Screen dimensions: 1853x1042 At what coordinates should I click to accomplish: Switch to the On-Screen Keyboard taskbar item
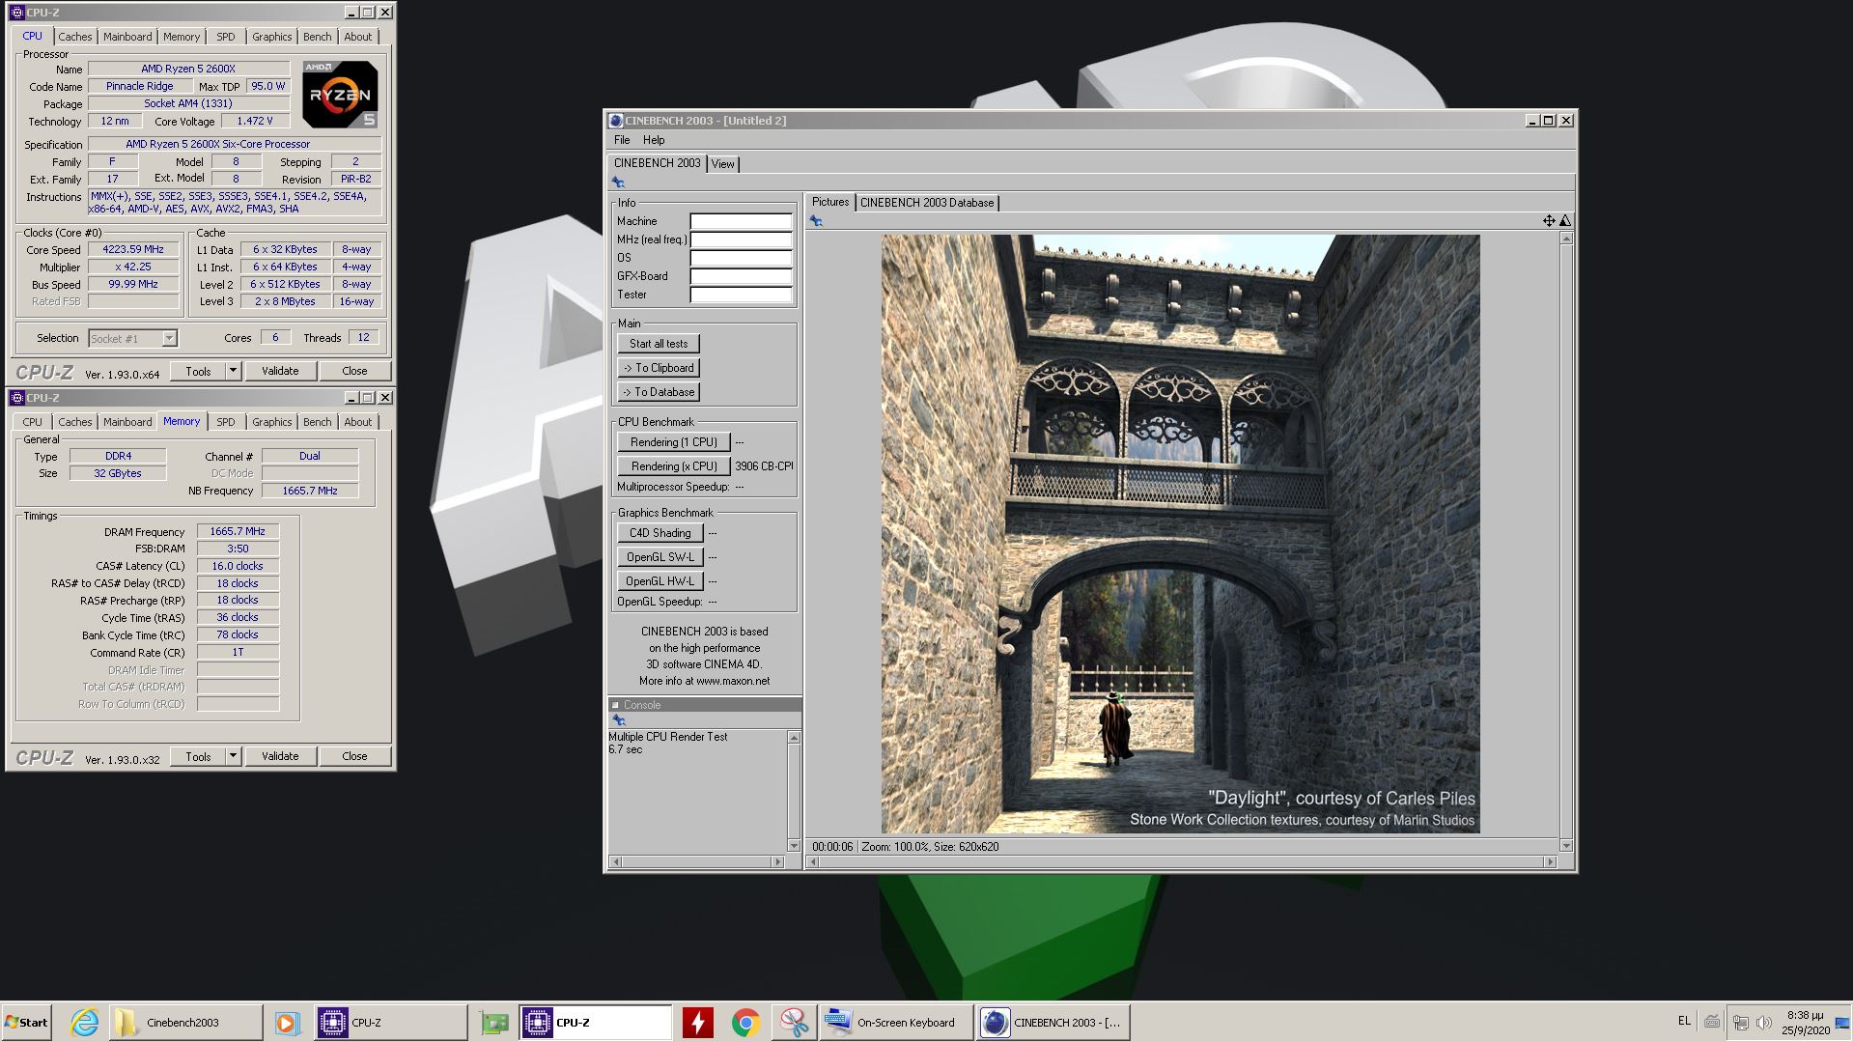[894, 1022]
